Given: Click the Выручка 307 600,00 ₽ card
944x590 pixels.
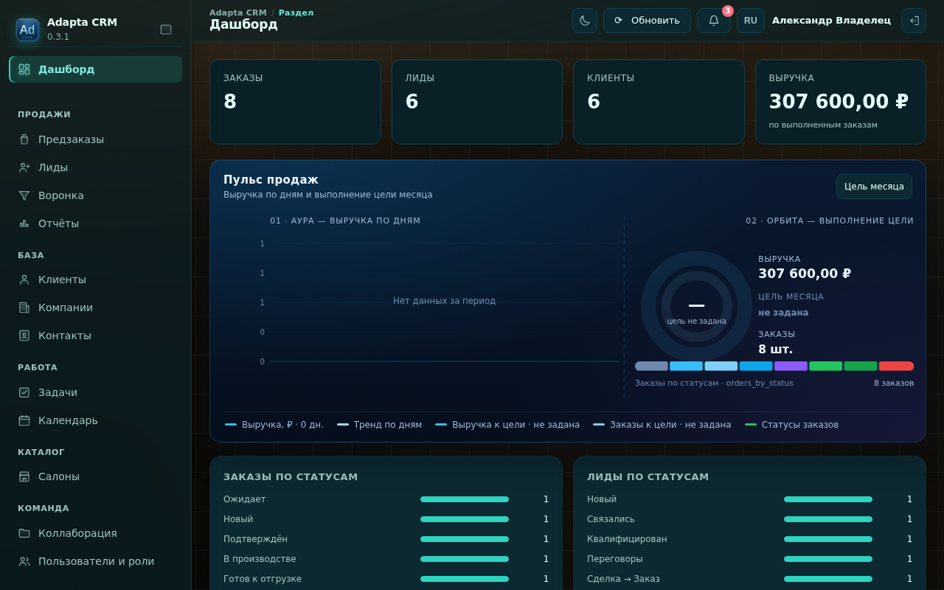Looking at the screenshot, I should pyautogui.click(x=841, y=102).
